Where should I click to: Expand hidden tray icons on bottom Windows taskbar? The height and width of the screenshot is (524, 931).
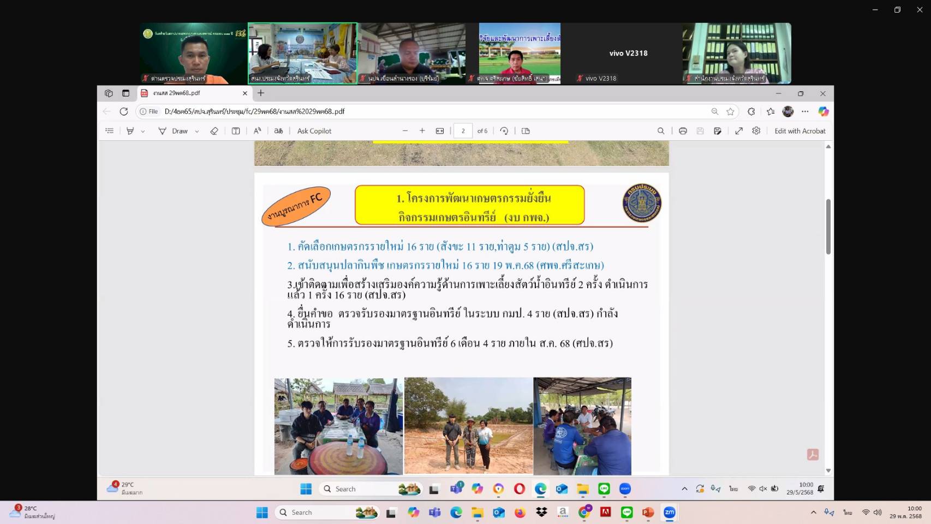pos(814,513)
